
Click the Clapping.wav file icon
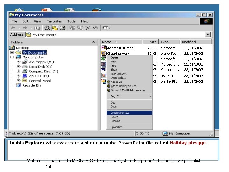pyautogui.click(x=104, y=53)
